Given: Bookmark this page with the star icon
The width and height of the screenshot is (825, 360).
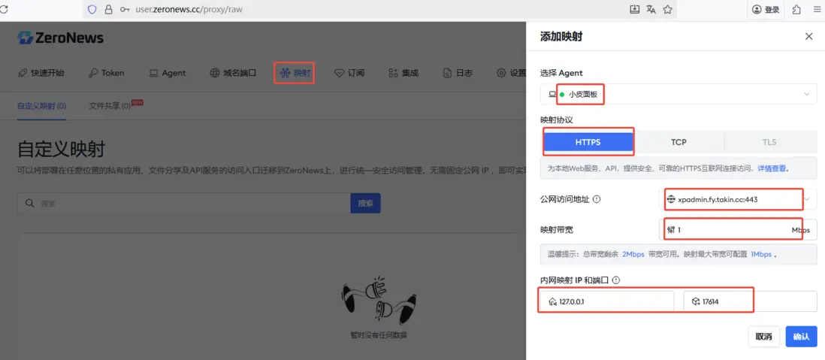Looking at the screenshot, I should [x=668, y=9].
